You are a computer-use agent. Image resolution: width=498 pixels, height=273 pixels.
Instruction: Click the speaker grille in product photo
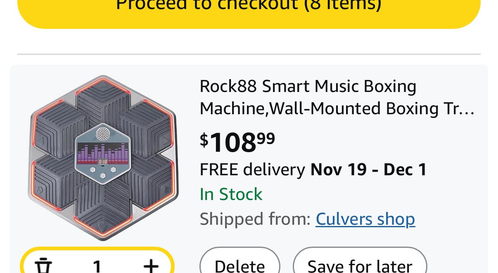click(x=103, y=134)
